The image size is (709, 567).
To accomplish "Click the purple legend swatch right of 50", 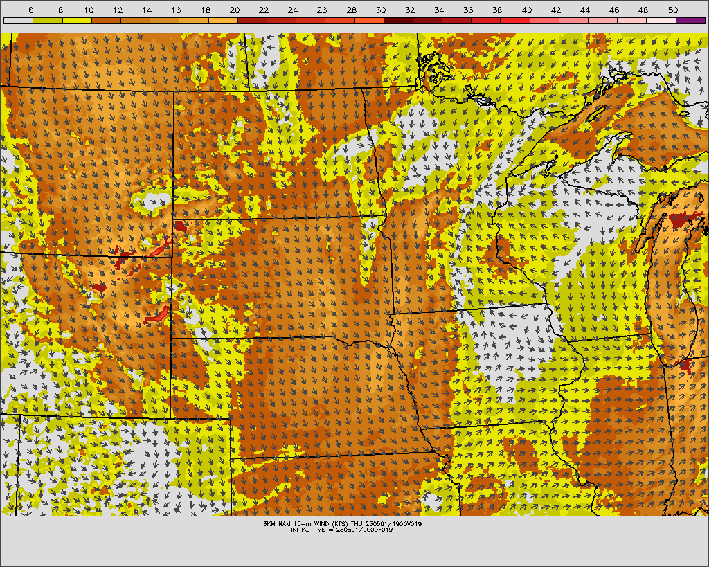I will tap(690, 20).
